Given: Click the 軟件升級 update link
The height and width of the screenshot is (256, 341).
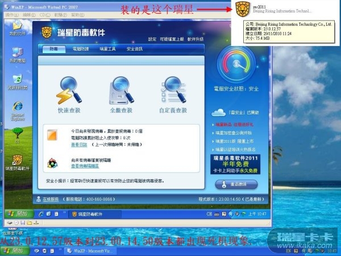Looking at the screenshot, I should pyautogui.click(x=196, y=39).
